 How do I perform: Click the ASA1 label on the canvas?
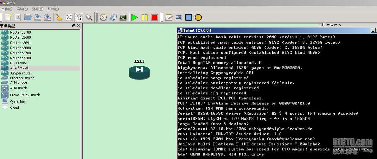coord(139,61)
